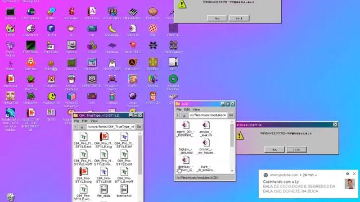This screenshot has width=360, height=202.
Task: Select the amylas leak.xm file in AOD
Action: pos(206,129)
